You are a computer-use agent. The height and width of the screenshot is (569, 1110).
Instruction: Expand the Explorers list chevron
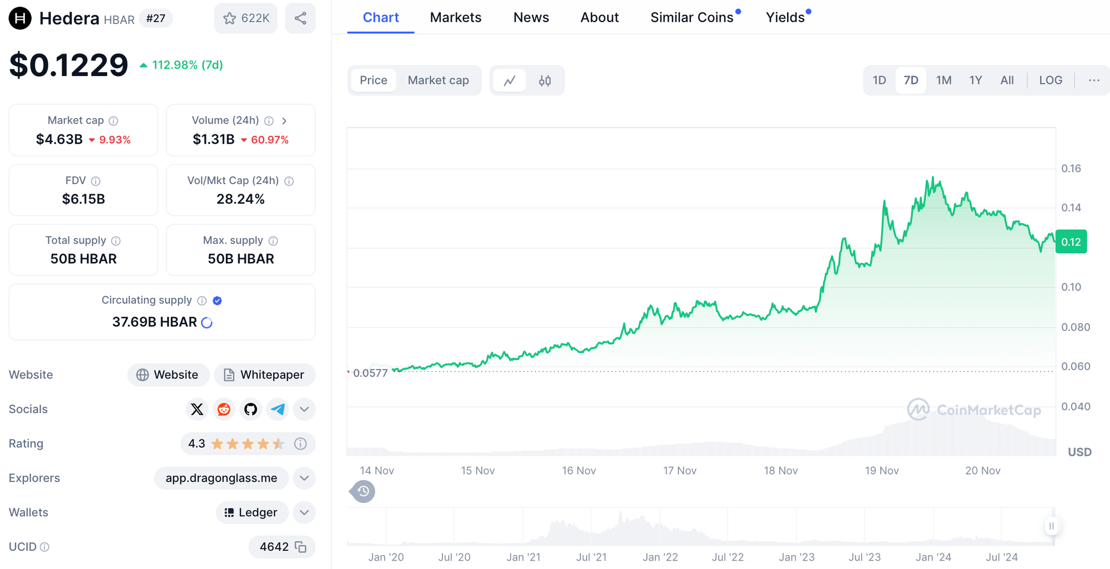pos(304,478)
